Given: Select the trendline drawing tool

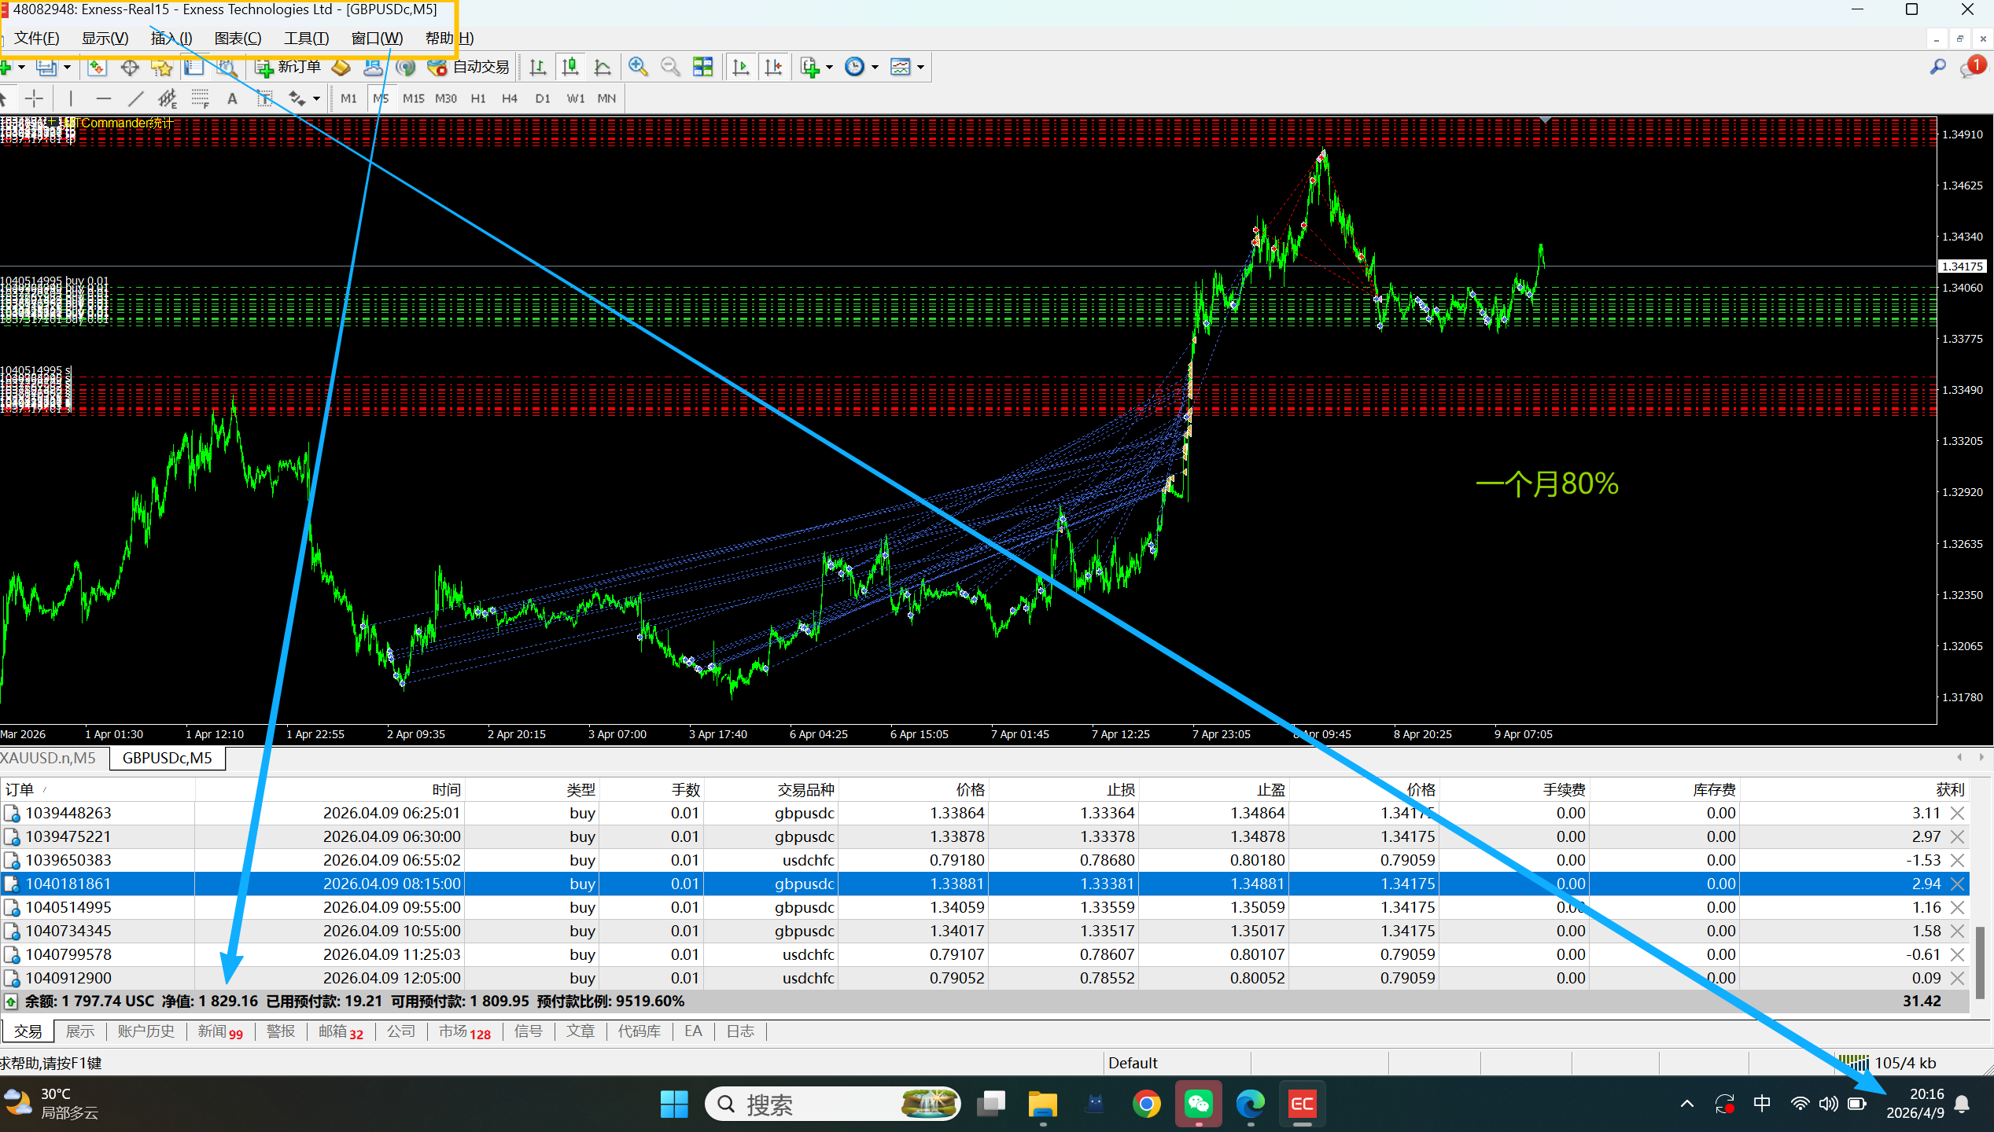Looking at the screenshot, I should tap(135, 99).
